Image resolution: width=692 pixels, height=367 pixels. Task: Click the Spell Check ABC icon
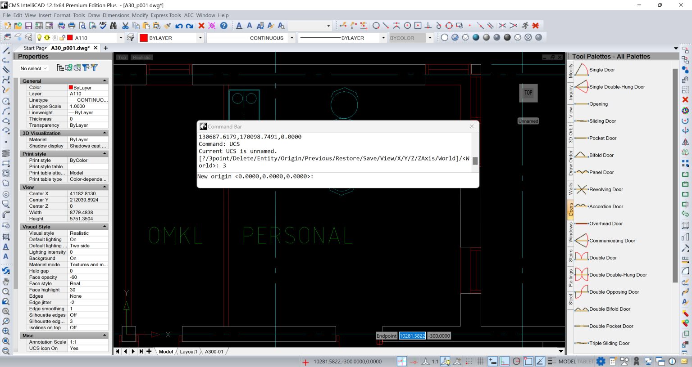click(x=103, y=26)
